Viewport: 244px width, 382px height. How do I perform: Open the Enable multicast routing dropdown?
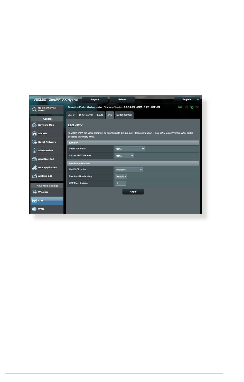click(x=121, y=176)
